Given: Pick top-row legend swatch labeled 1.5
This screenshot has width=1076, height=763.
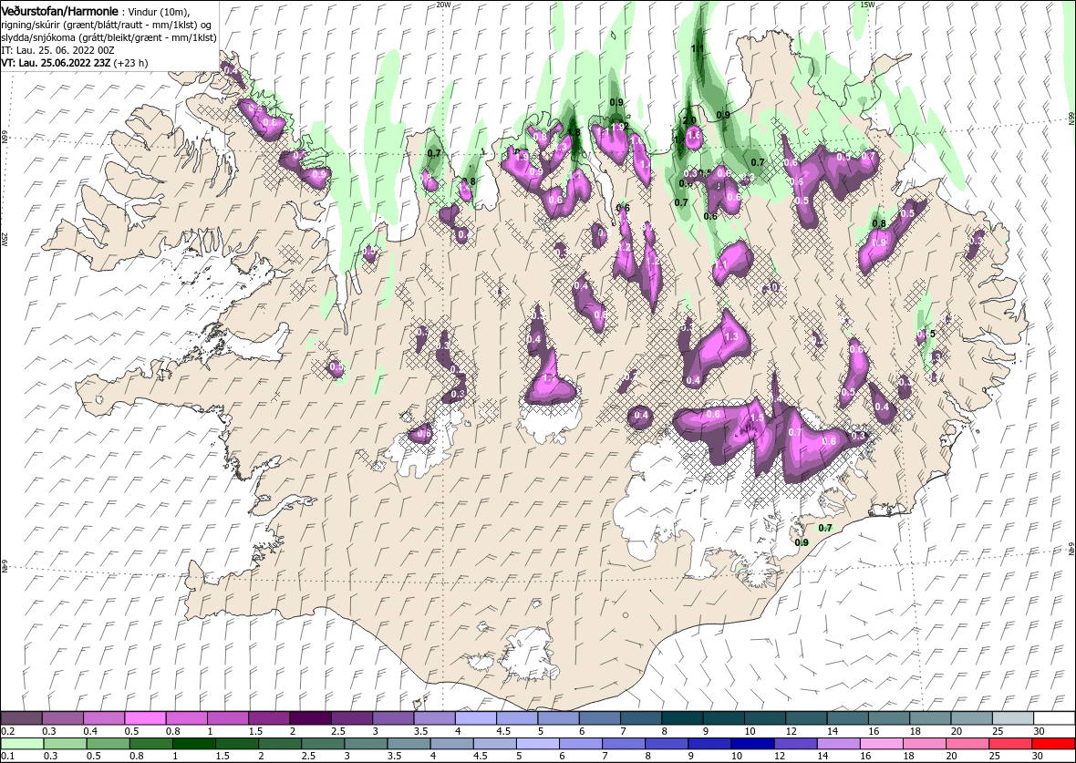Looking at the screenshot, I should click(x=269, y=719).
